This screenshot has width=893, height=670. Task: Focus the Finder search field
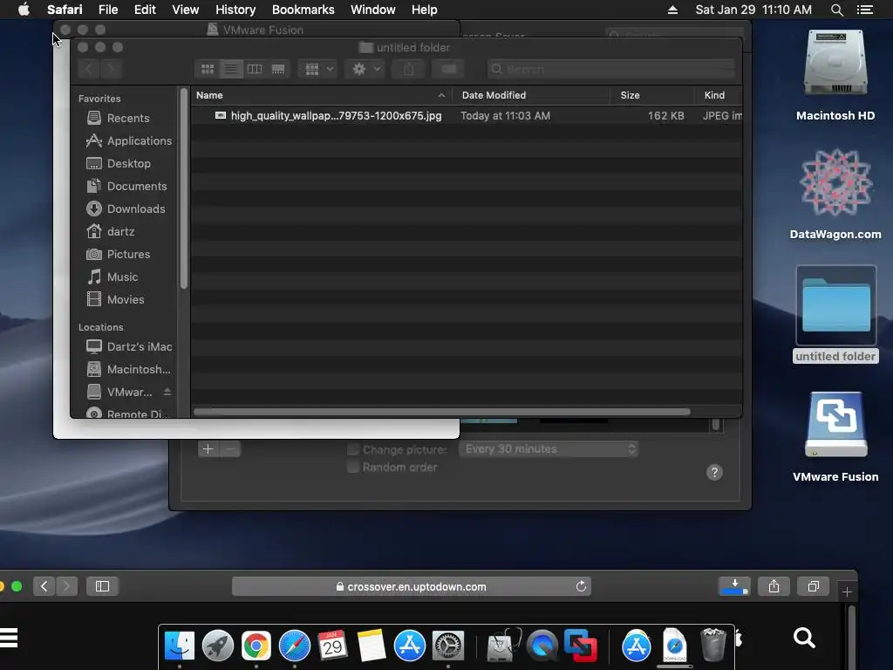[x=611, y=69]
